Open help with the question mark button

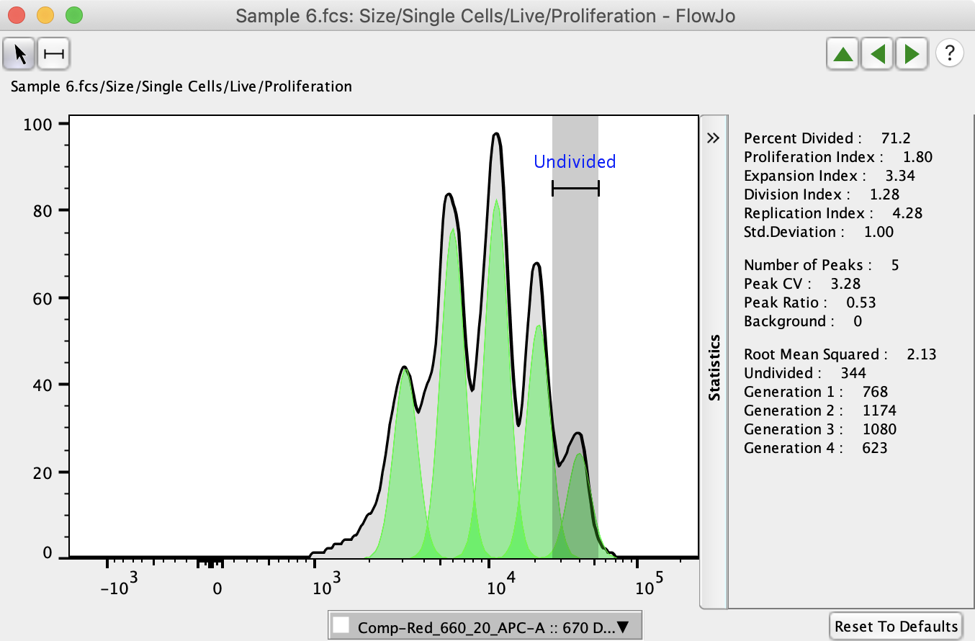950,53
